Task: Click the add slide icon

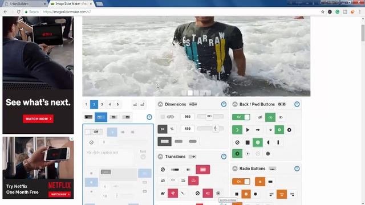Action: [143, 104]
